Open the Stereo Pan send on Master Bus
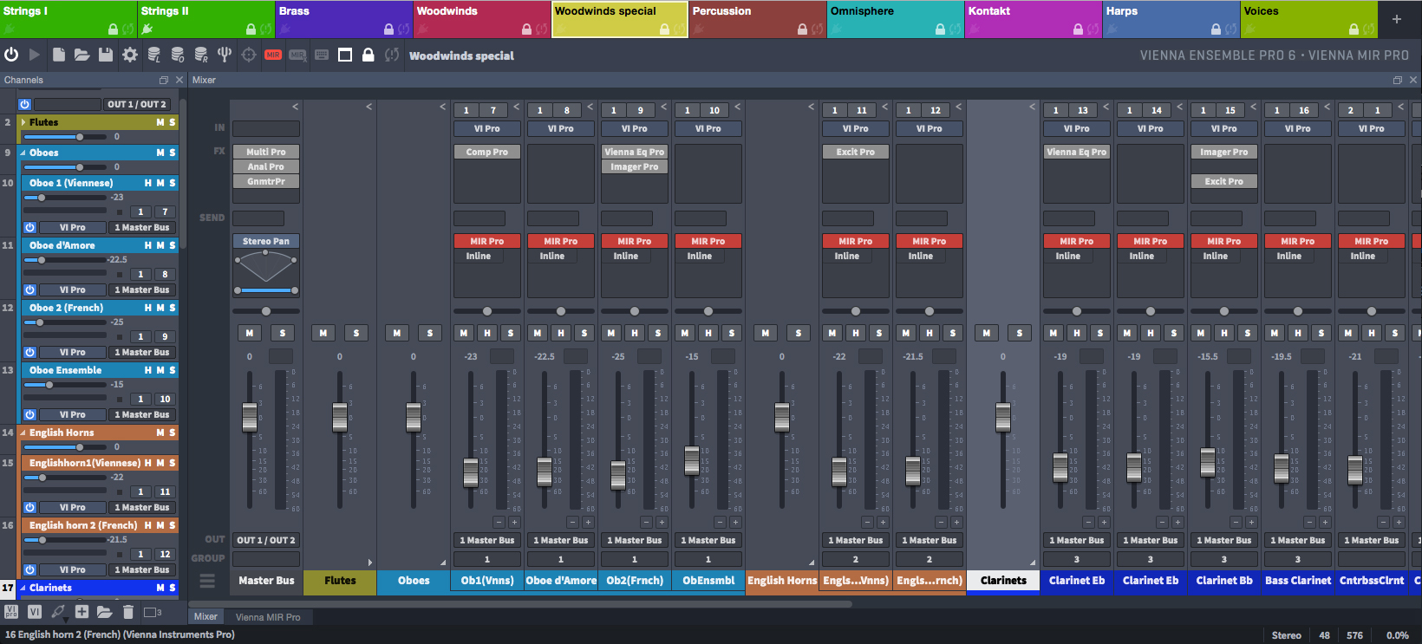Viewport: 1422px width, 644px height. tap(266, 241)
